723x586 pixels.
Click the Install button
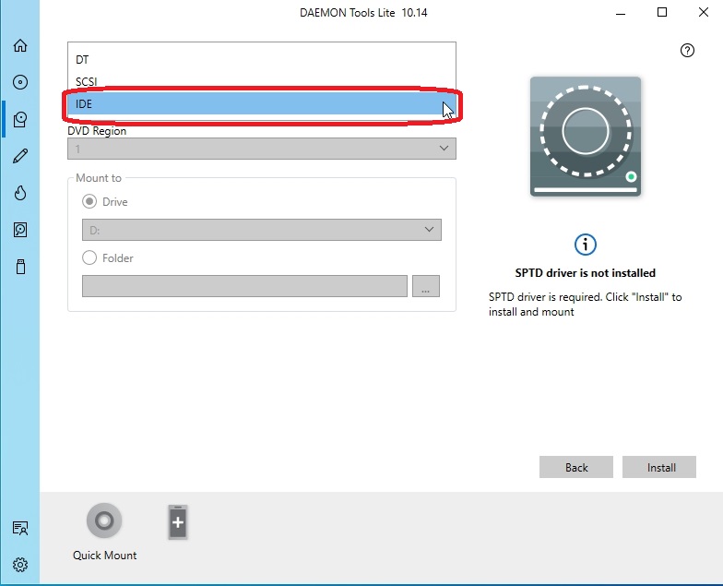tap(659, 467)
